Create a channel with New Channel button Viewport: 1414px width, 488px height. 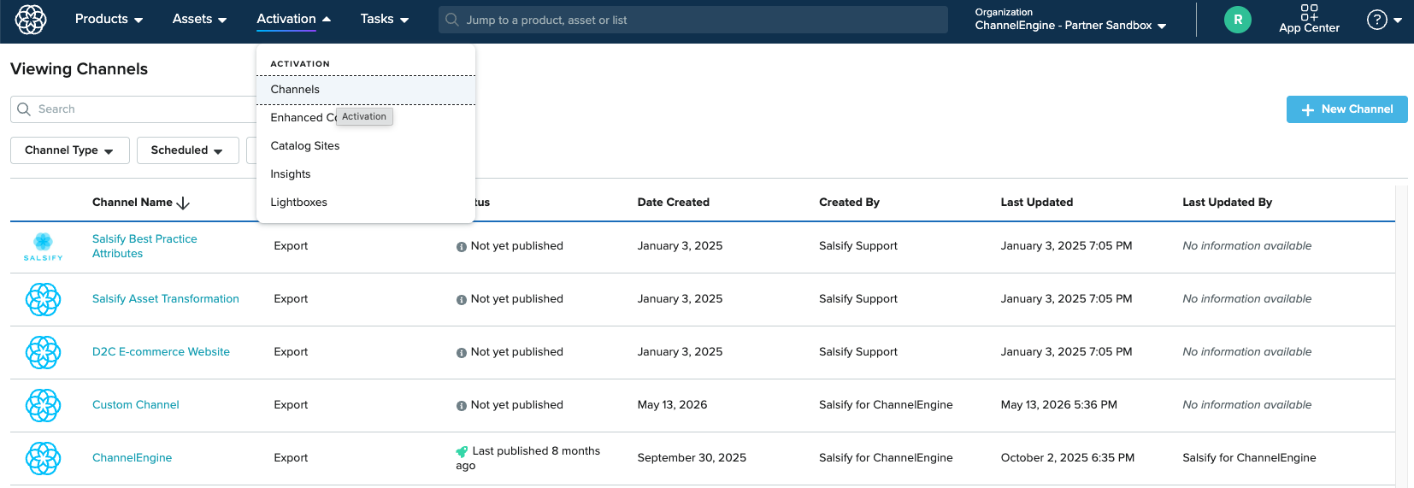pos(1346,109)
